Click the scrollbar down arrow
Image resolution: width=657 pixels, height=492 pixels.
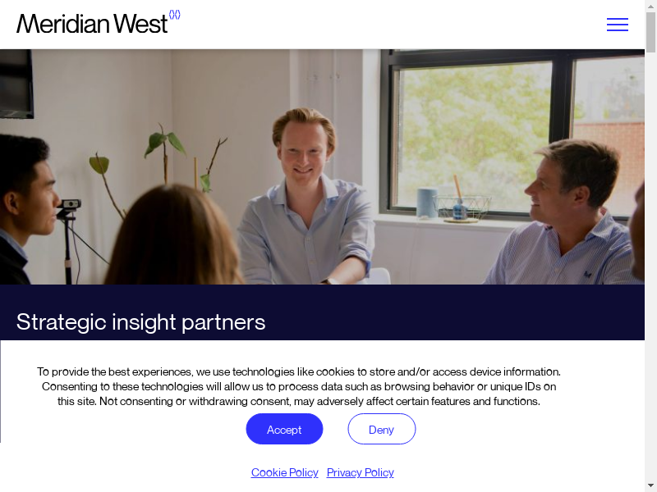click(650, 486)
